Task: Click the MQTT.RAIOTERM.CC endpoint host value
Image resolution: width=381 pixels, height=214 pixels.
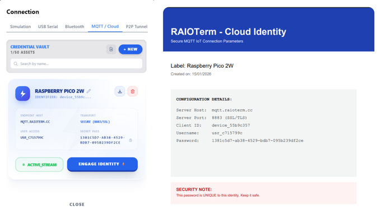Action: [35, 122]
